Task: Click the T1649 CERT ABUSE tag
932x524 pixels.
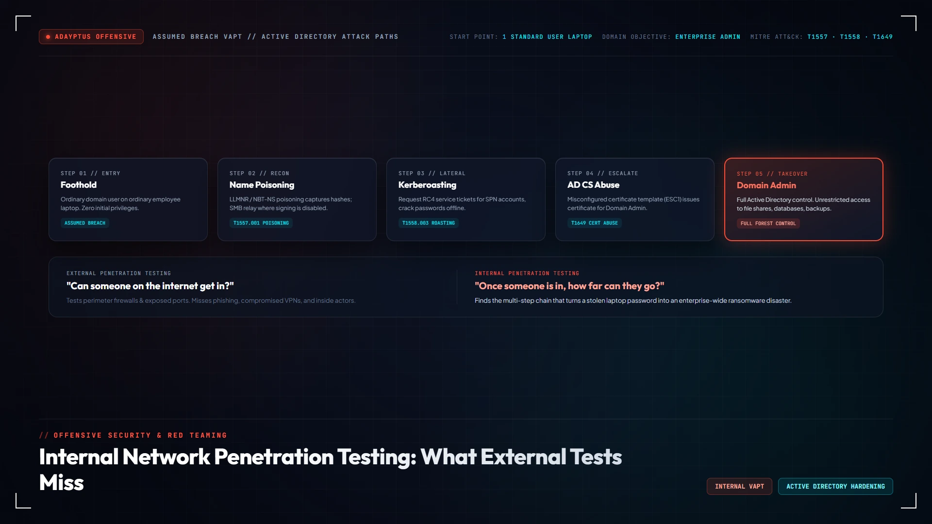Action: tap(595, 223)
